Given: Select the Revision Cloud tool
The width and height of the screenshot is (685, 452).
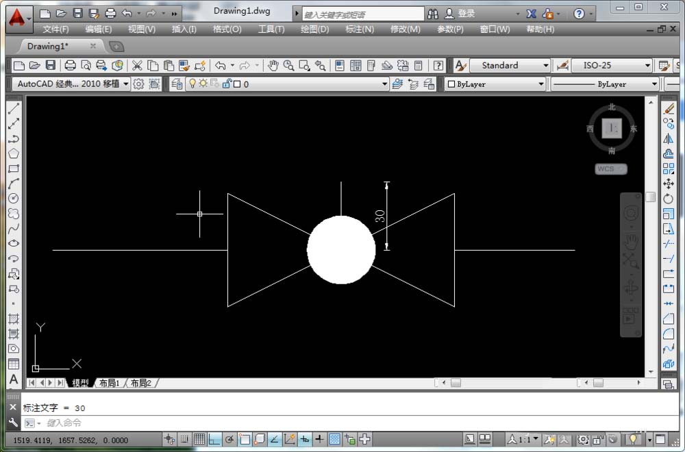Looking at the screenshot, I should pyautogui.click(x=14, y=214).
